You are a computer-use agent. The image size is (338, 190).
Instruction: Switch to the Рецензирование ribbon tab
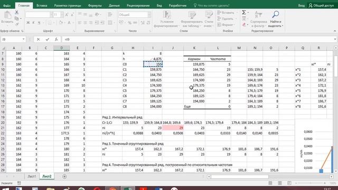[x=138, y=6]
